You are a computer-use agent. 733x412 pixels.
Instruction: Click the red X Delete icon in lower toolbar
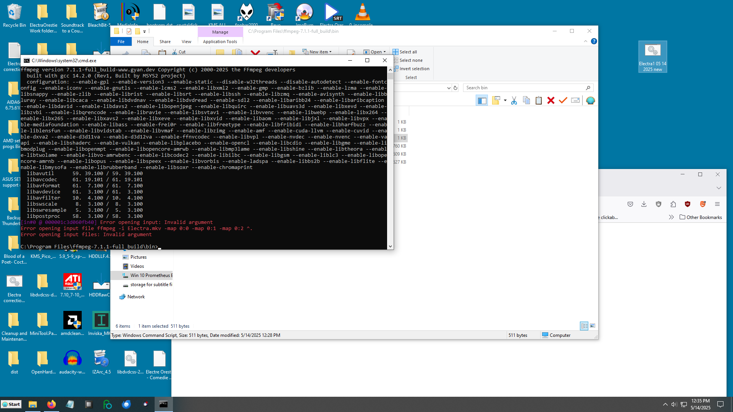[x=551, y=100]
